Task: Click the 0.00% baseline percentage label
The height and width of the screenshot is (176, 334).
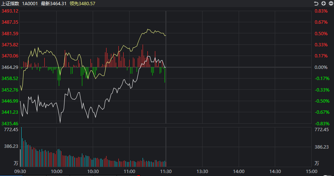Action: [x=321, y=67]
